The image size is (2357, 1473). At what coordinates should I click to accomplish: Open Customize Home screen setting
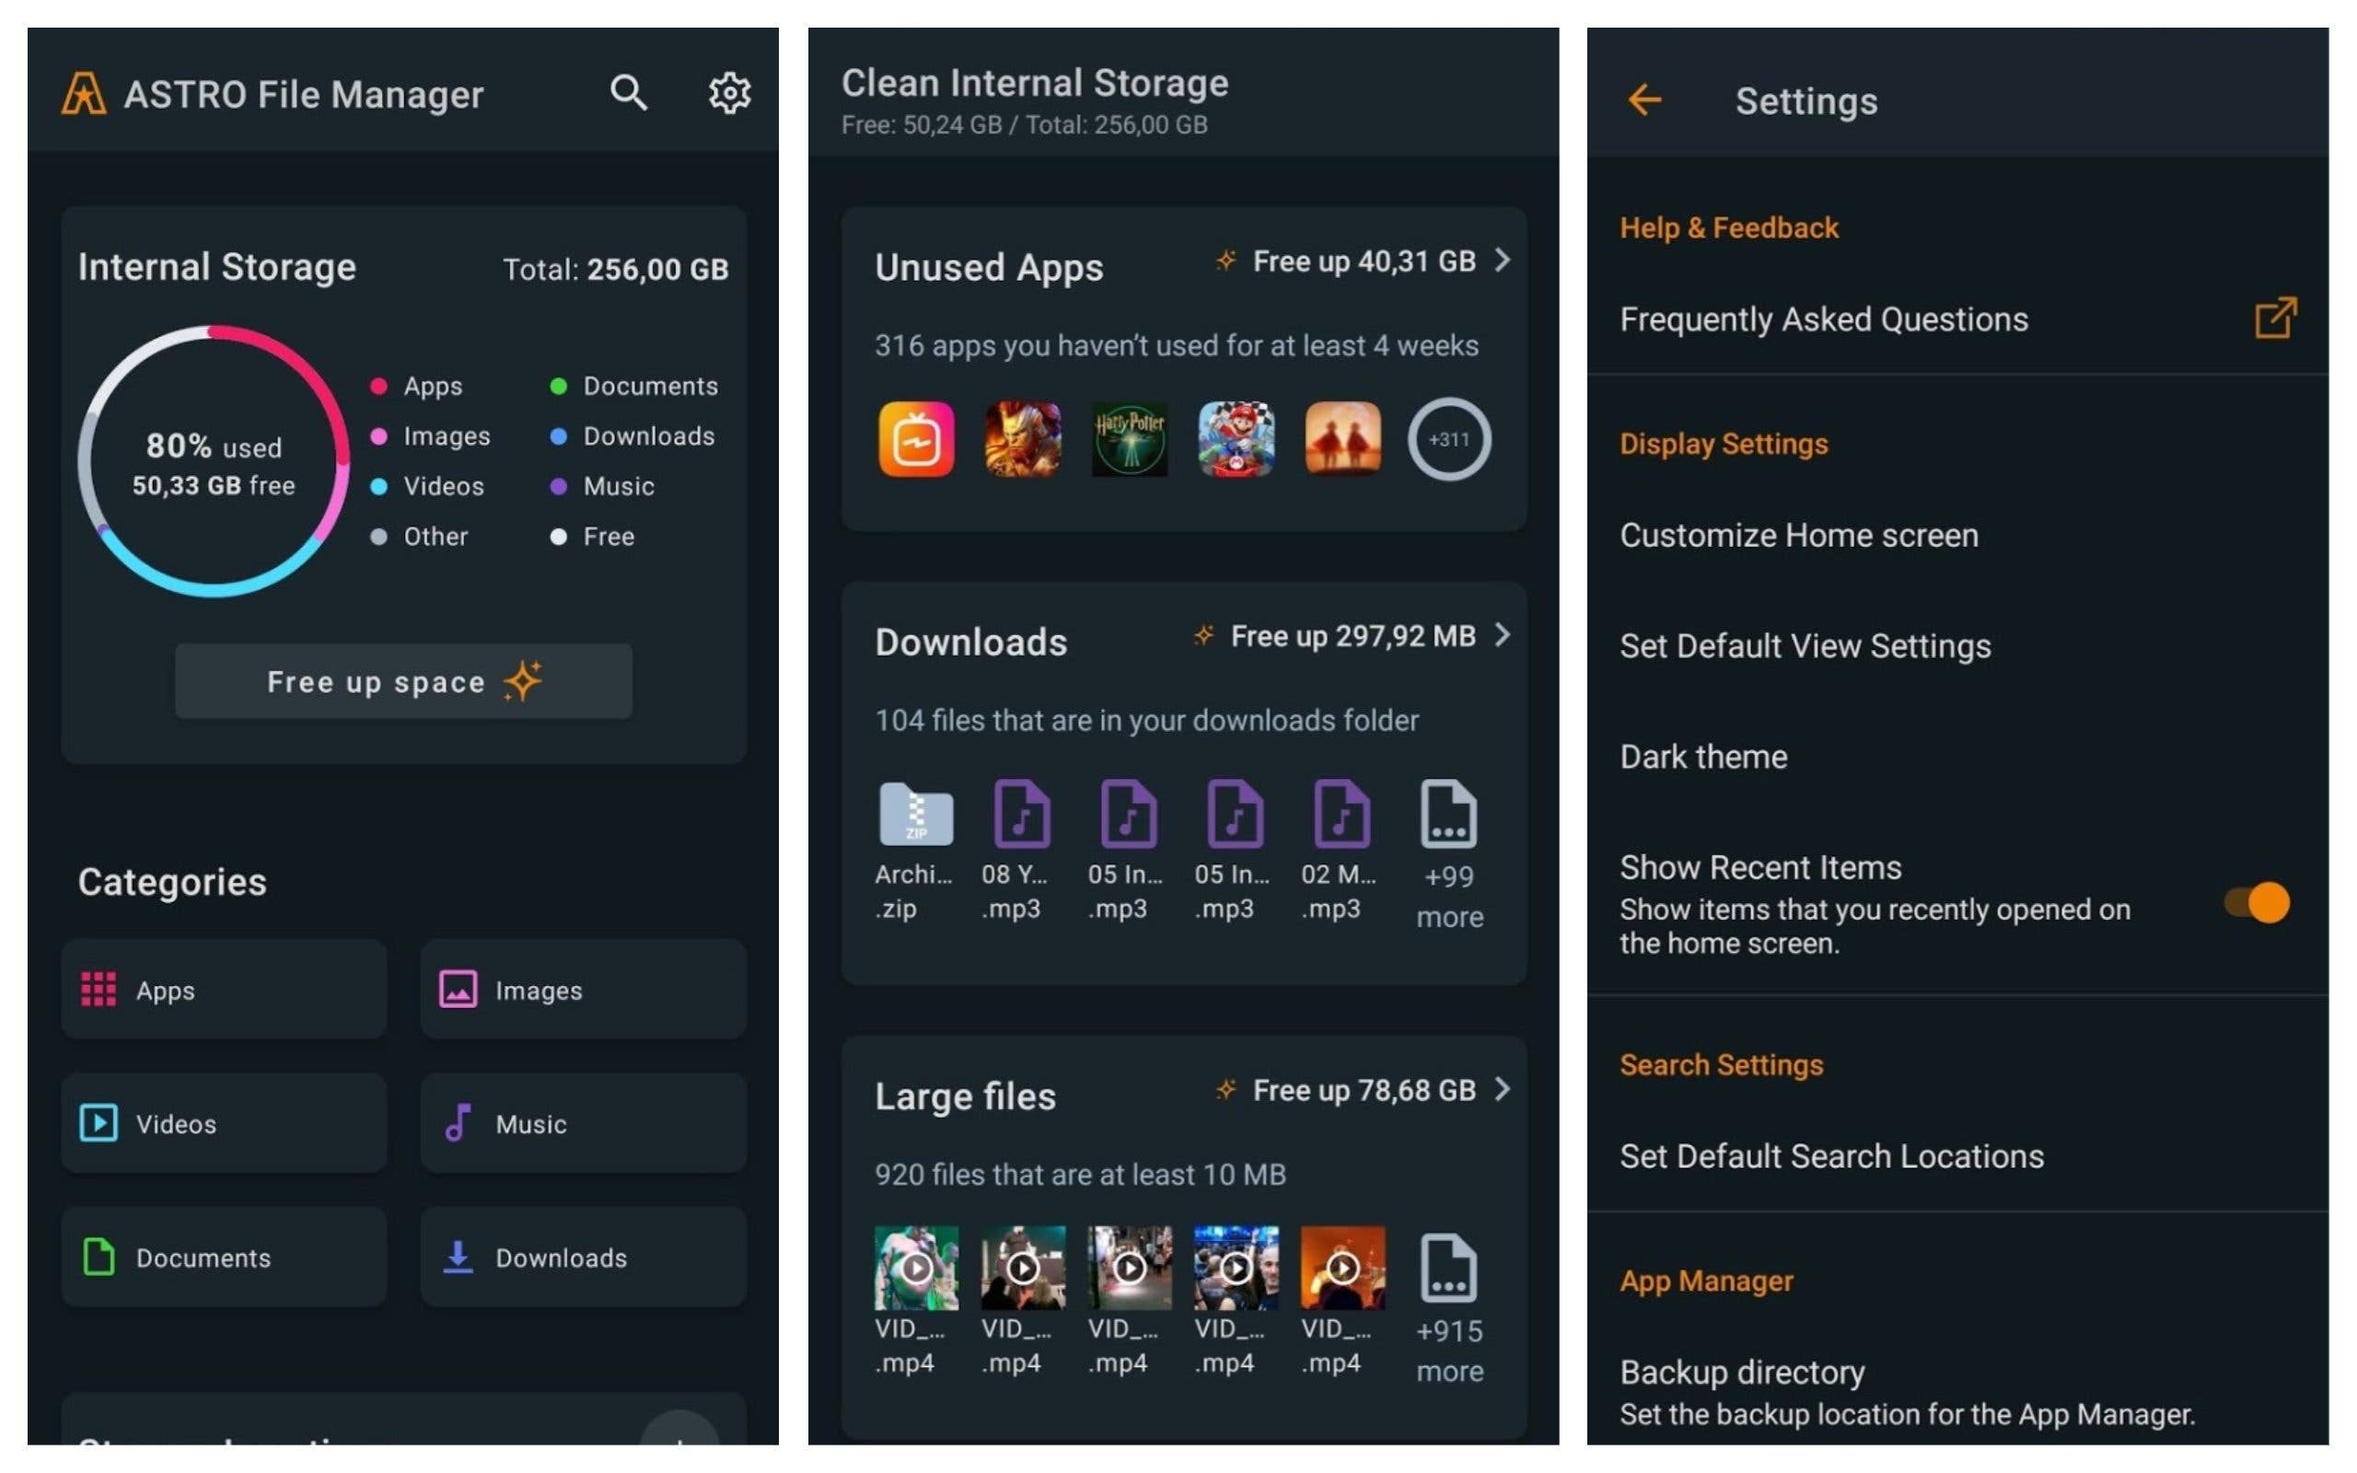[1798, 535]
